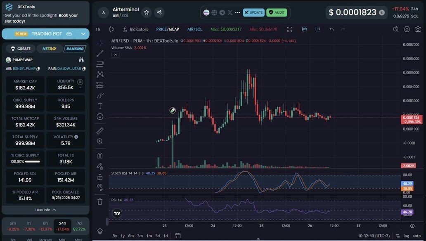
Task: Click the AUDIT button
Action: [x=277, y=12]
